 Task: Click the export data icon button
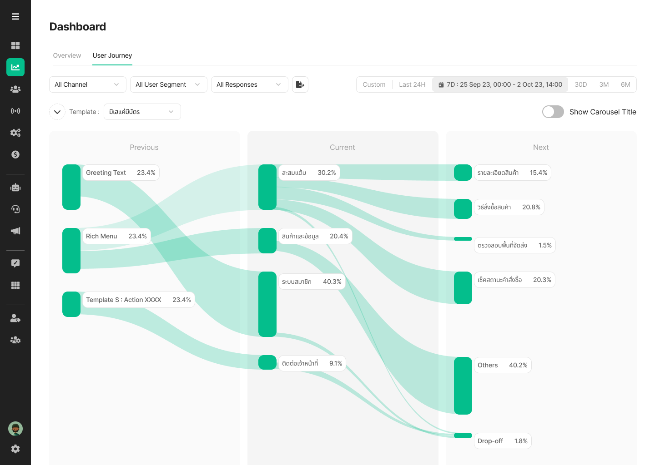point(300,84)
